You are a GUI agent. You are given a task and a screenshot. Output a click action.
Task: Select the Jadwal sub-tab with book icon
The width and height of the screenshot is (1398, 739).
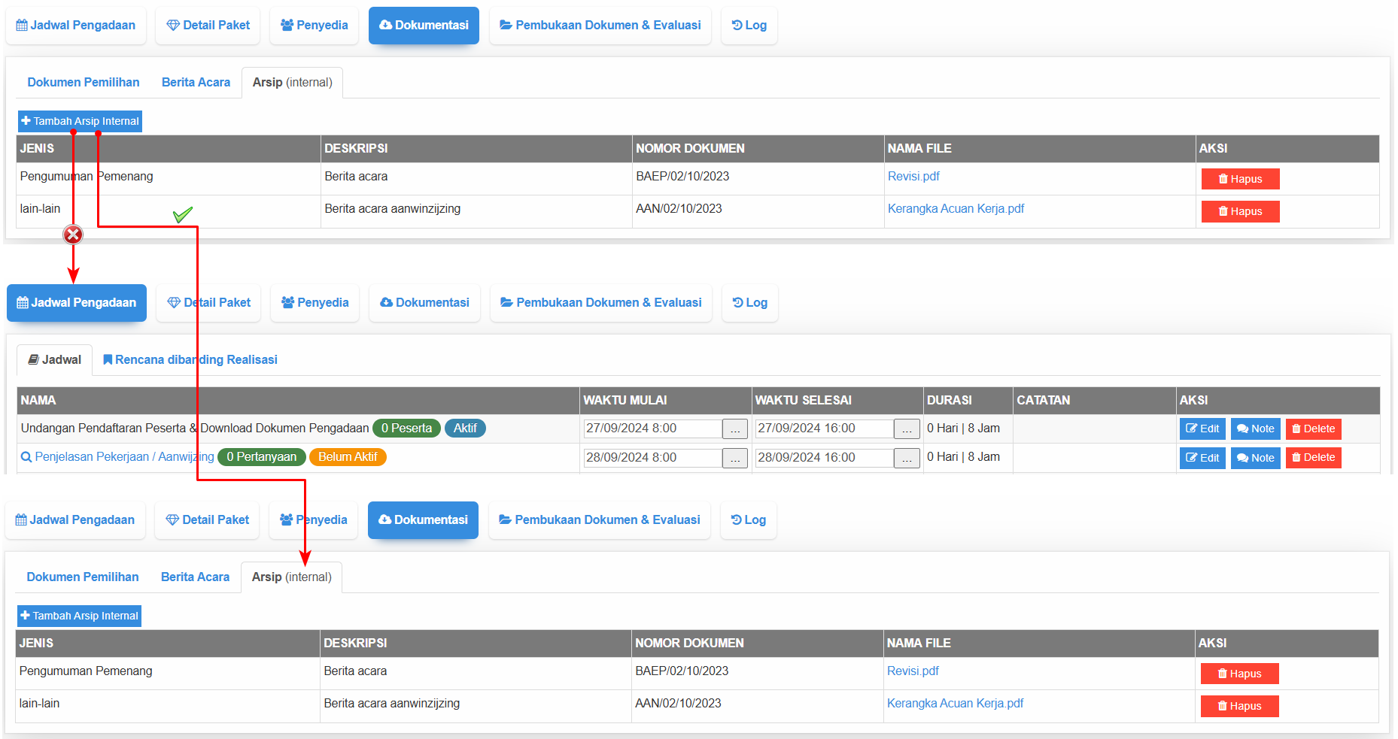point(54,360)
